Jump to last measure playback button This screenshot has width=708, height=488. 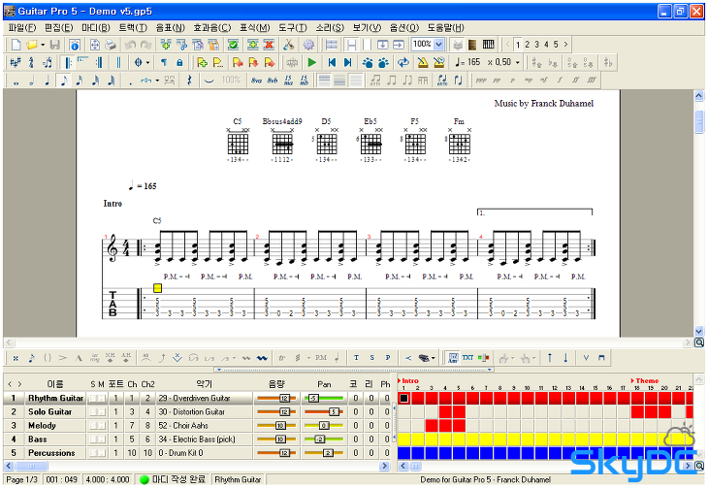click(x=347, y=62)
